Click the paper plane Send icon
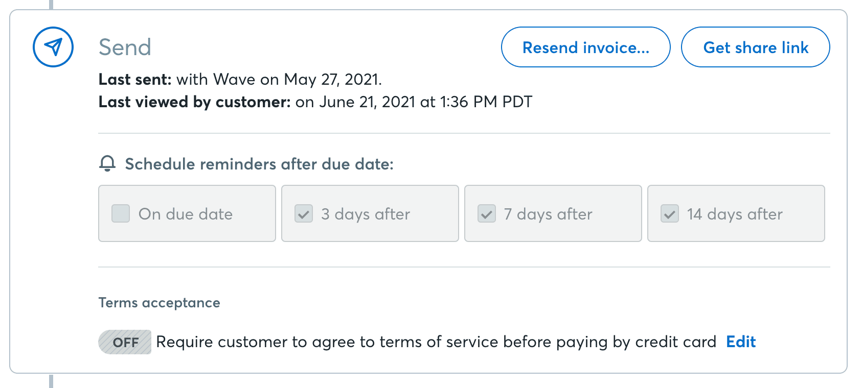Image resolution: width=862 pixels, height=388 pixels. point(53,46)
